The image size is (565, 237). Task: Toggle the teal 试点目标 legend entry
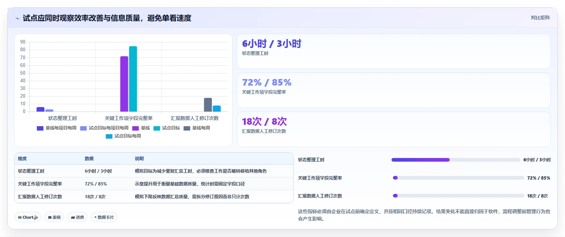pyautogui.click(x=167, y=128)
